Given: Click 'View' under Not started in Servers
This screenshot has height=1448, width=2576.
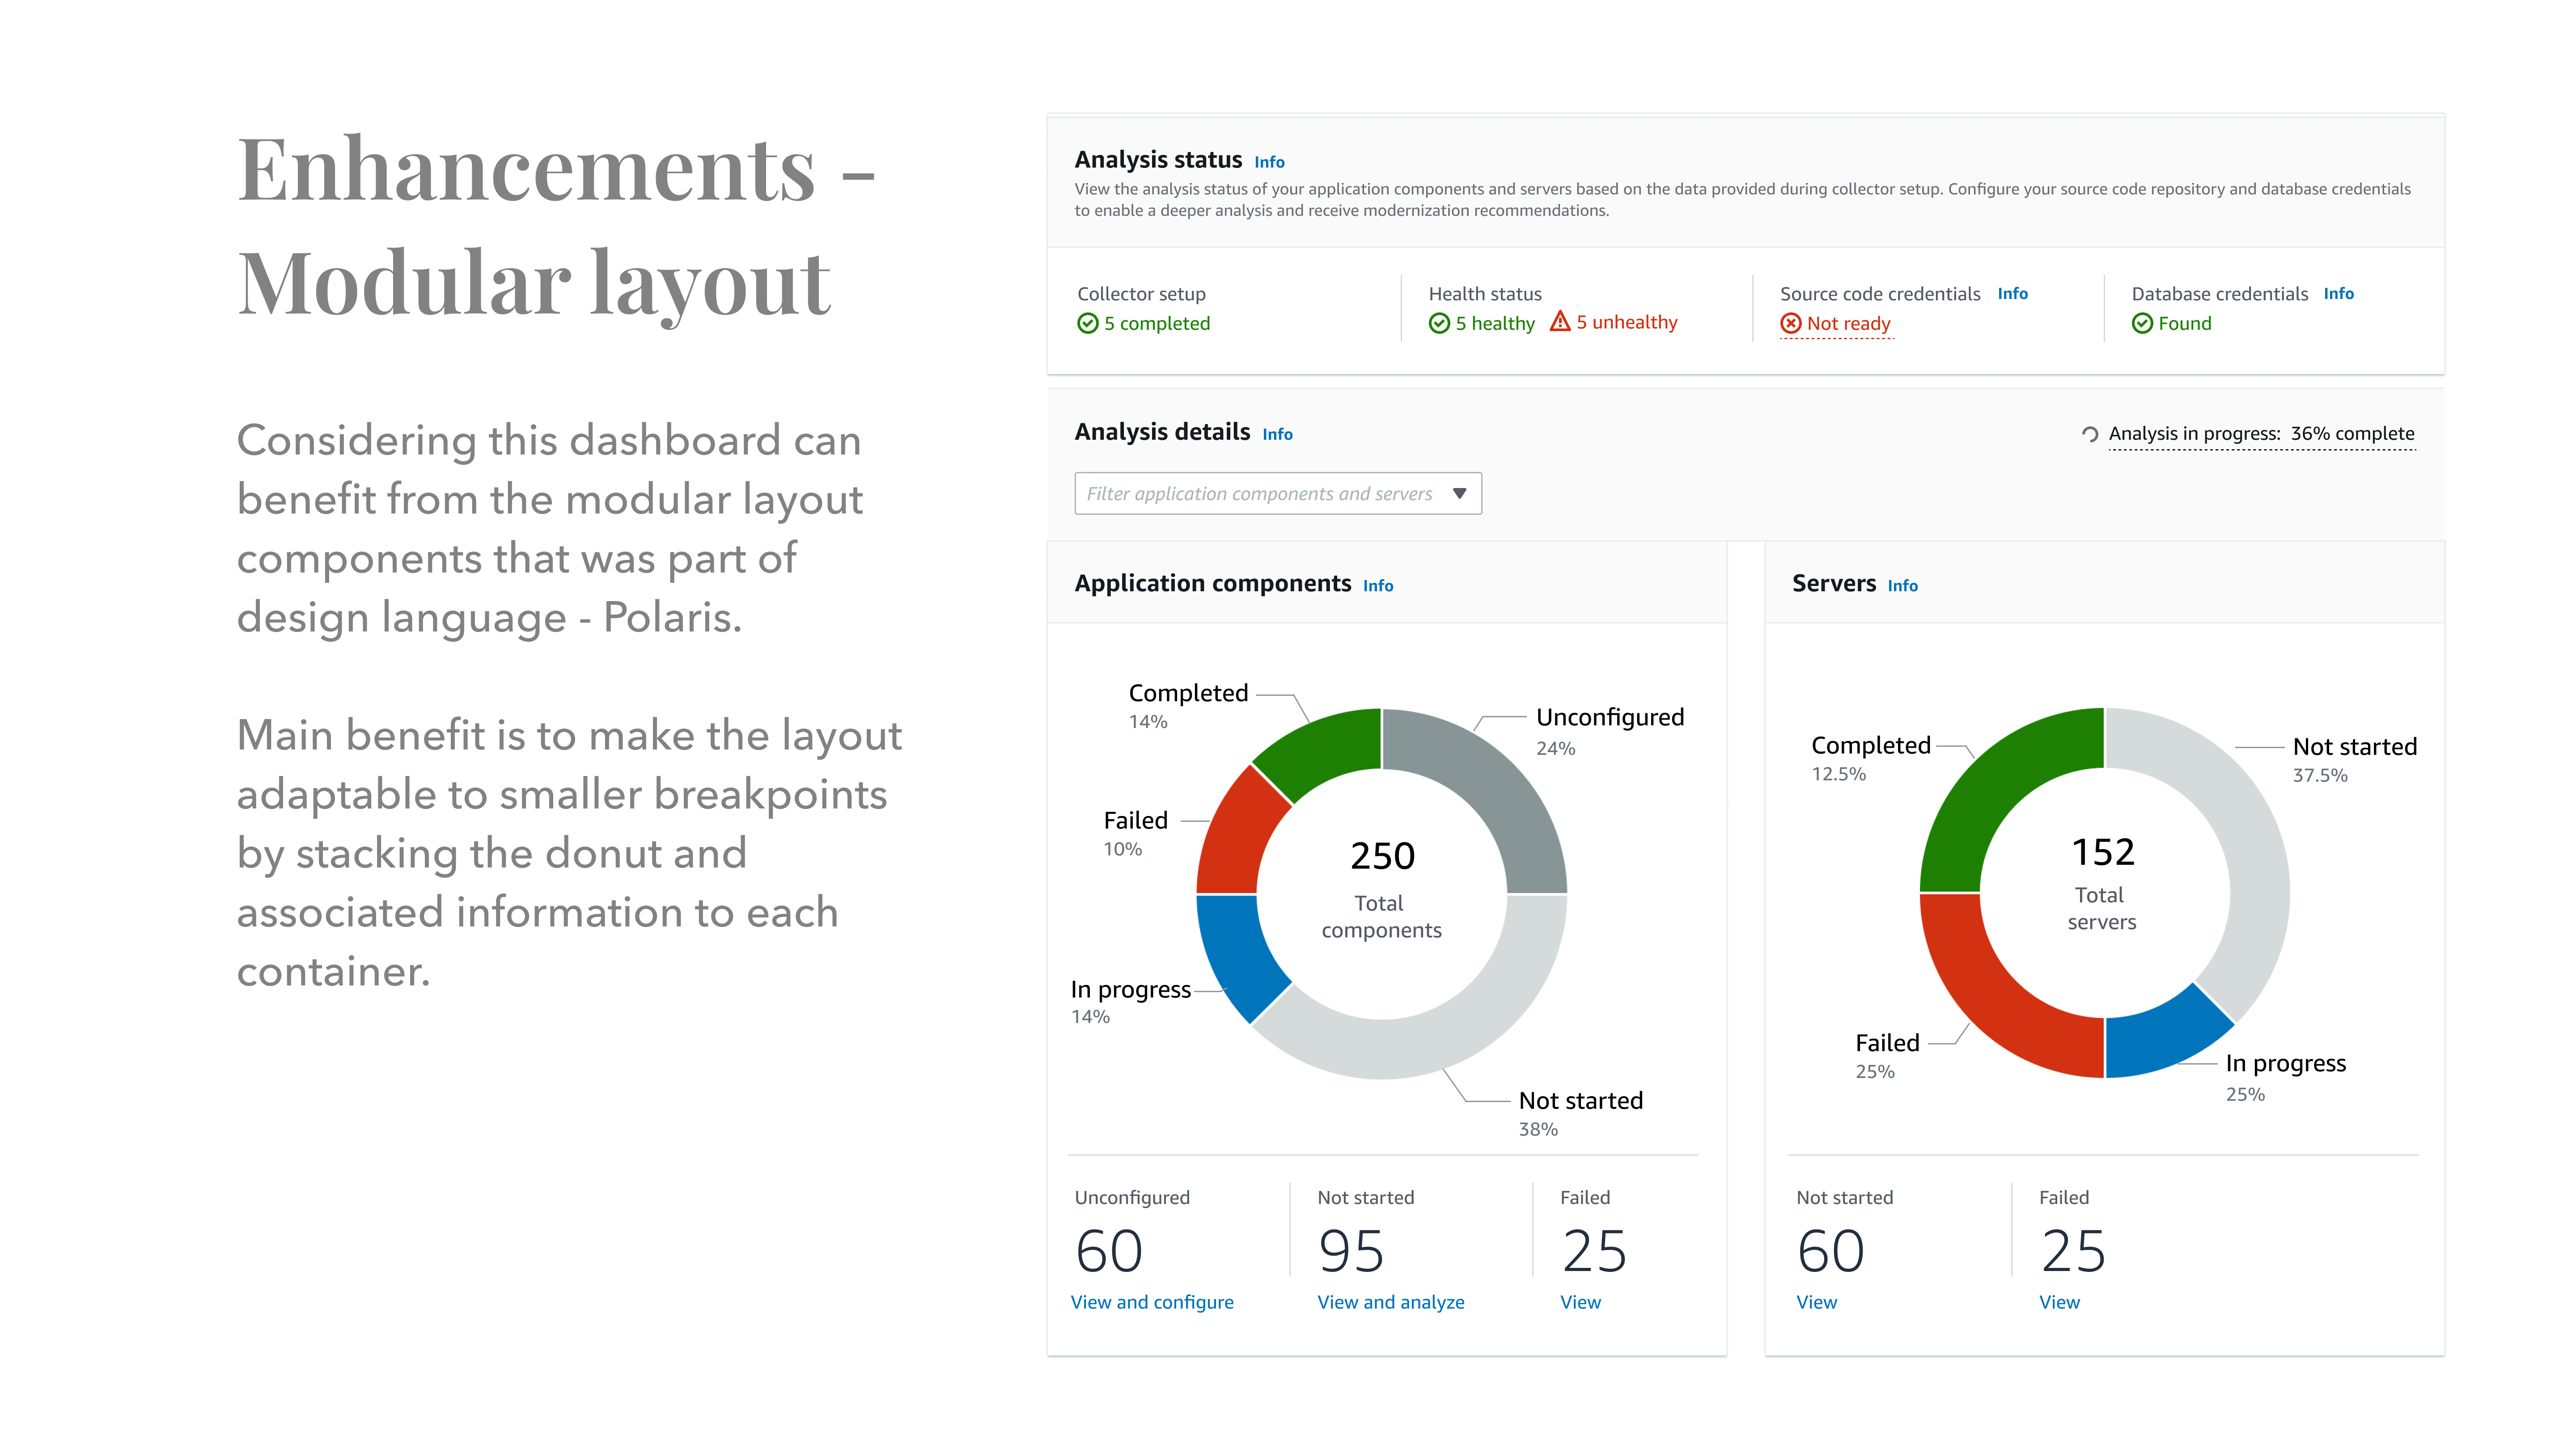Looking at the screenshot, I should pyautogui.click(x=1816, y=1302).
